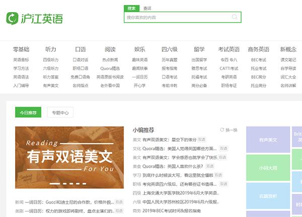Select the 今日推荐 tab
The image size is (302, 217).
point(28,112)
